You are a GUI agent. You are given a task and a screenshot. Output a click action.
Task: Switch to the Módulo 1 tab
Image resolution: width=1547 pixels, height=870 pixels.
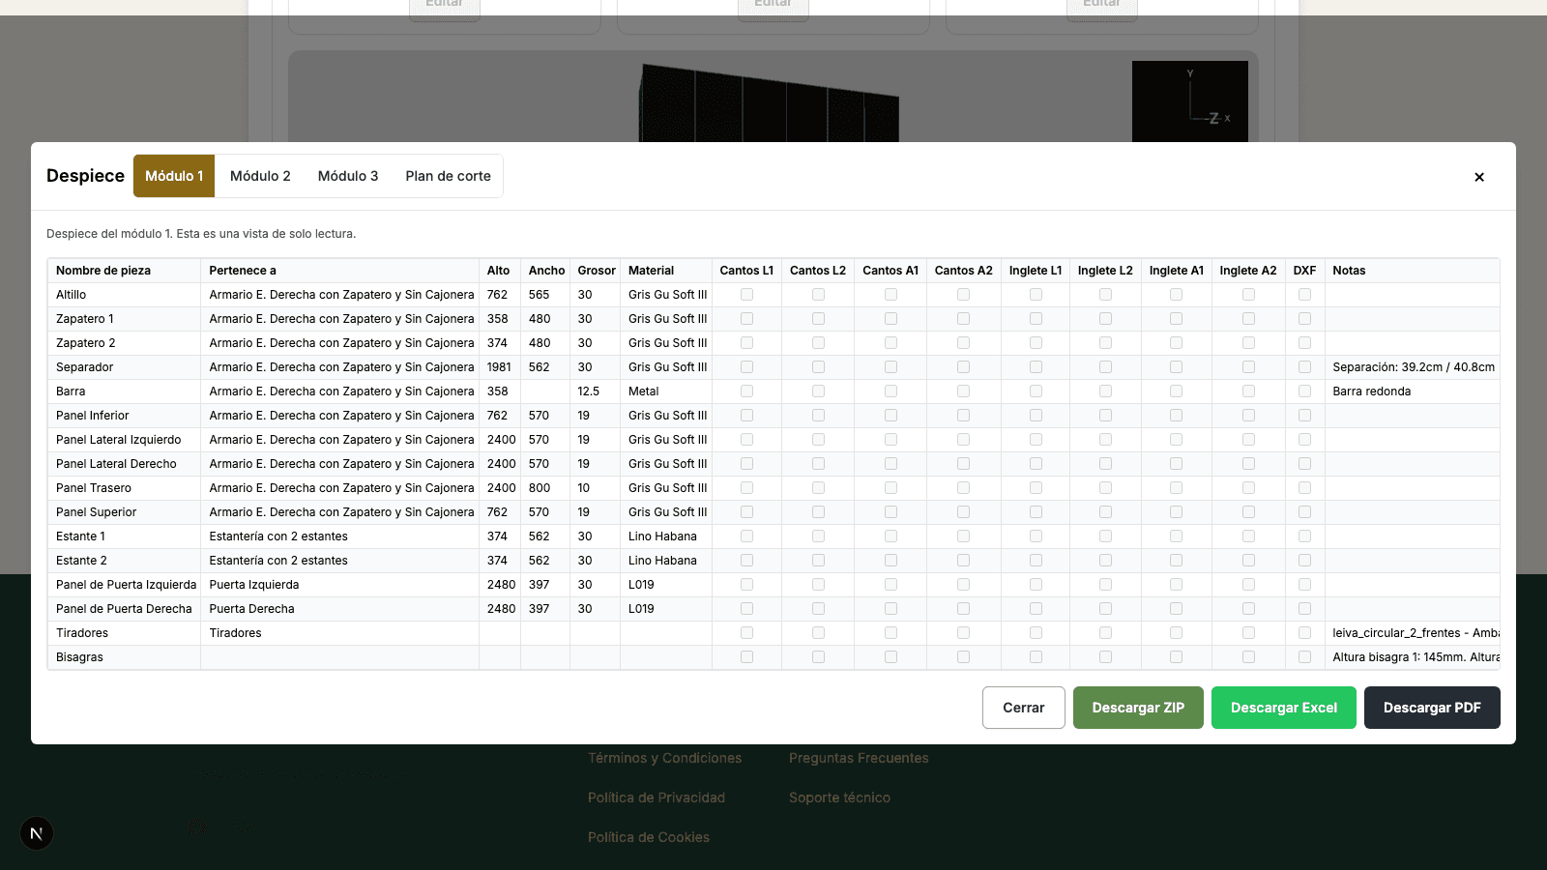tap(174, 176)
